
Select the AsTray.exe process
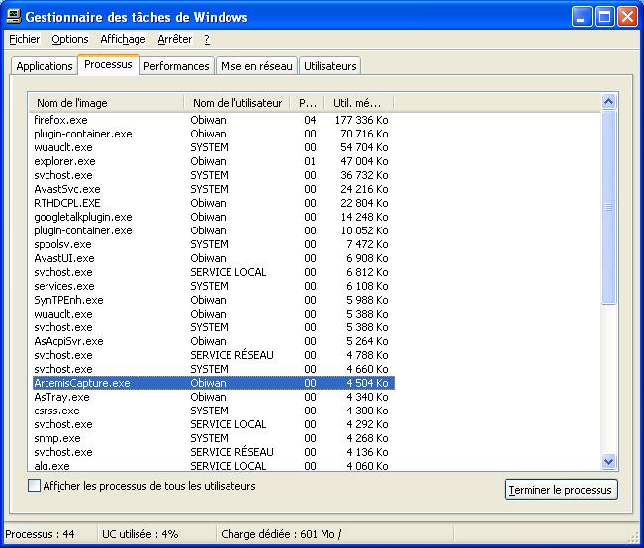click(214, 397)
